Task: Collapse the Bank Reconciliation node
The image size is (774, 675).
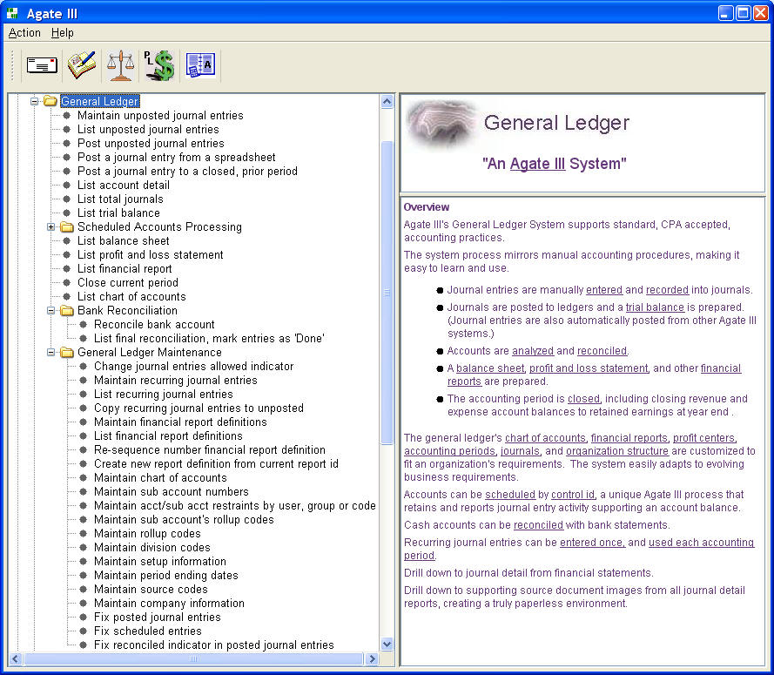Action: [50, 311]
